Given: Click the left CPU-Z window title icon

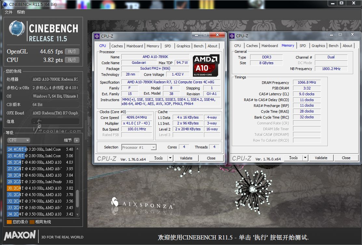Looking at the screenshot, I should pos(97,36).
